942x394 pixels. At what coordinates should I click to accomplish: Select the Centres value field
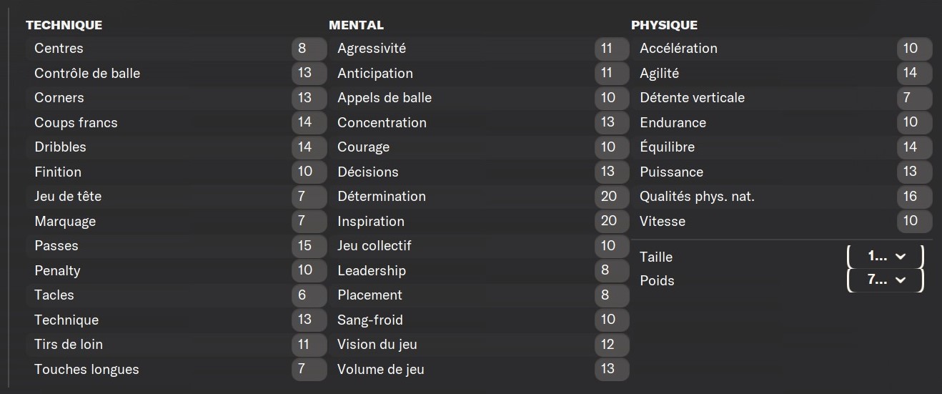click(x=309, y=49)
